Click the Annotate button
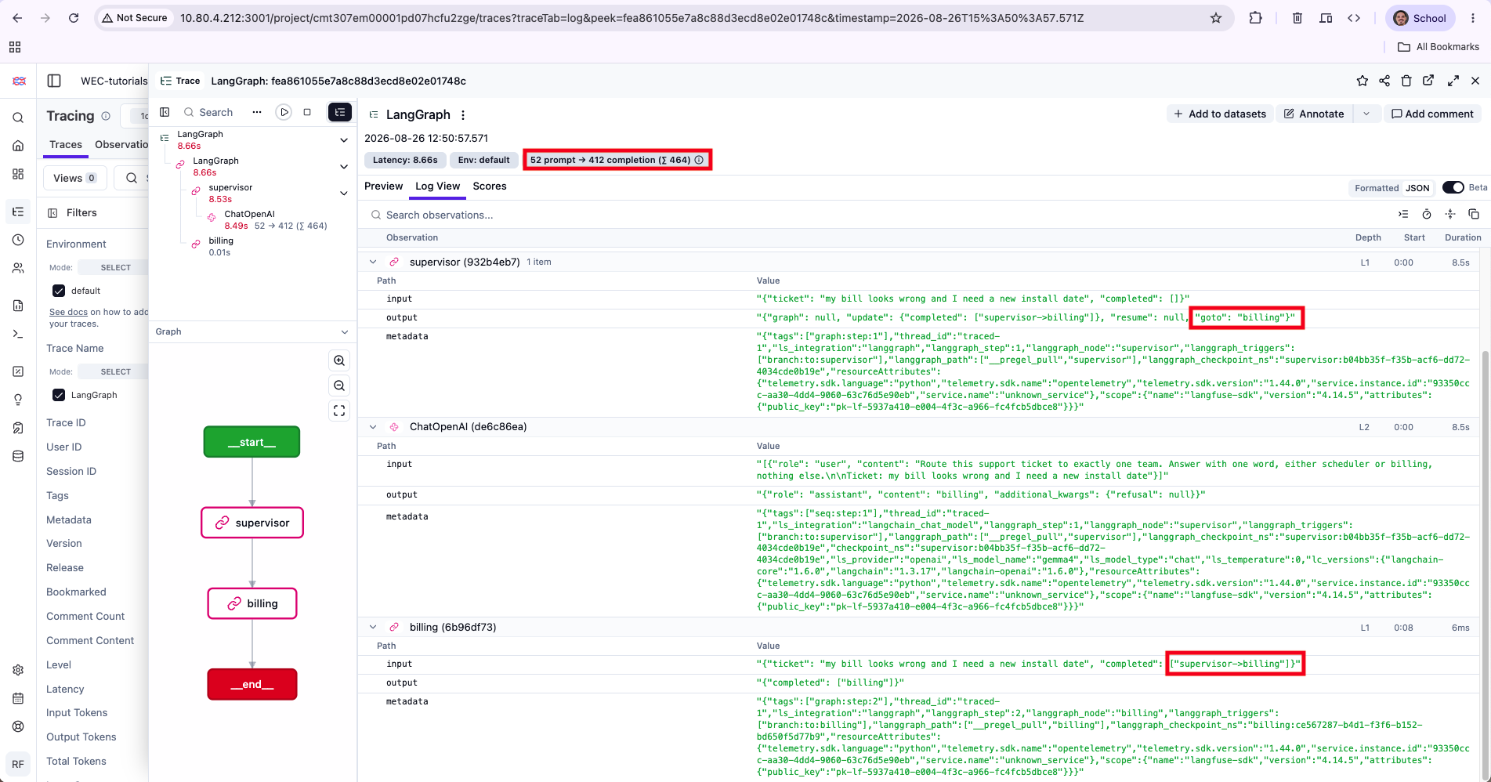 pyautogui.click(x=1315, y=114)
